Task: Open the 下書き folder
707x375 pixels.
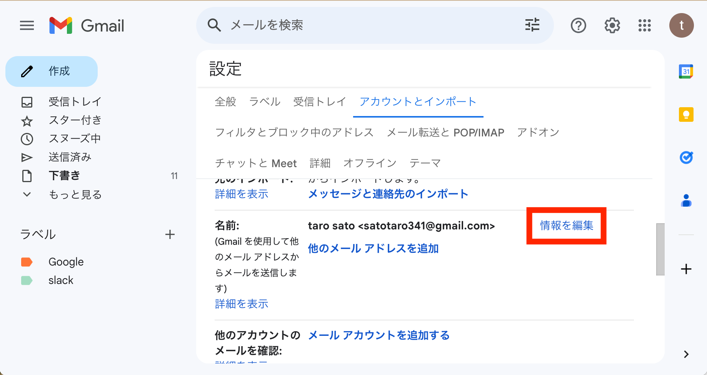Action: click(64, 176)
